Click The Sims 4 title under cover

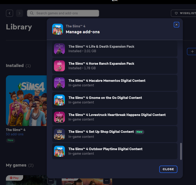(16, 130)
